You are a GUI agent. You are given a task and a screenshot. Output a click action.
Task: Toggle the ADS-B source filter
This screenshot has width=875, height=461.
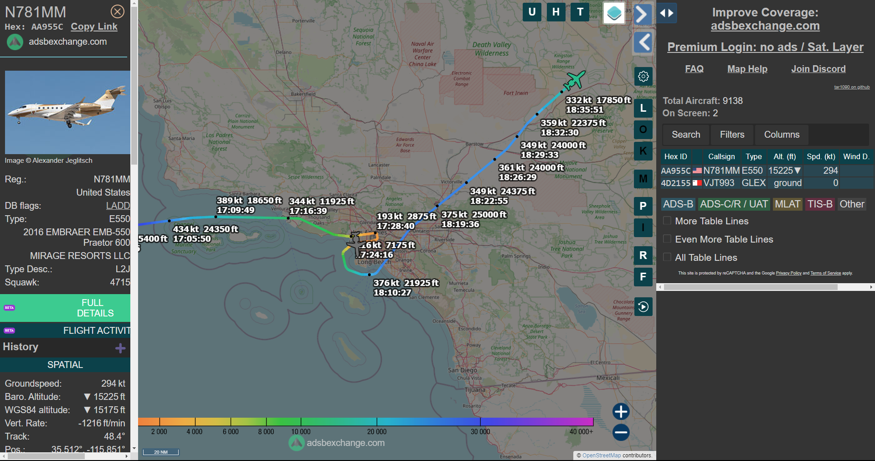(x=678, y=204)
